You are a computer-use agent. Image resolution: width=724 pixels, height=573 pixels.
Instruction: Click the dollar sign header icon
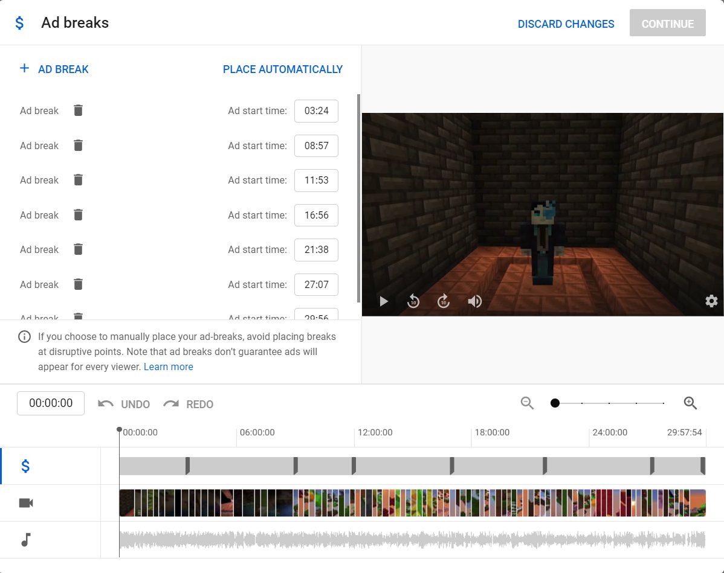(x=19, y=22)
